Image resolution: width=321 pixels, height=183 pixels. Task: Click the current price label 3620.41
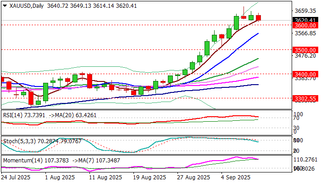[305, 20]
